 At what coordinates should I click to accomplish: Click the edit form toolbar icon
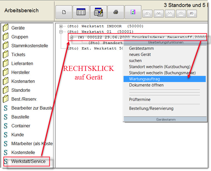pyautogui.click(x=98, y=12)
